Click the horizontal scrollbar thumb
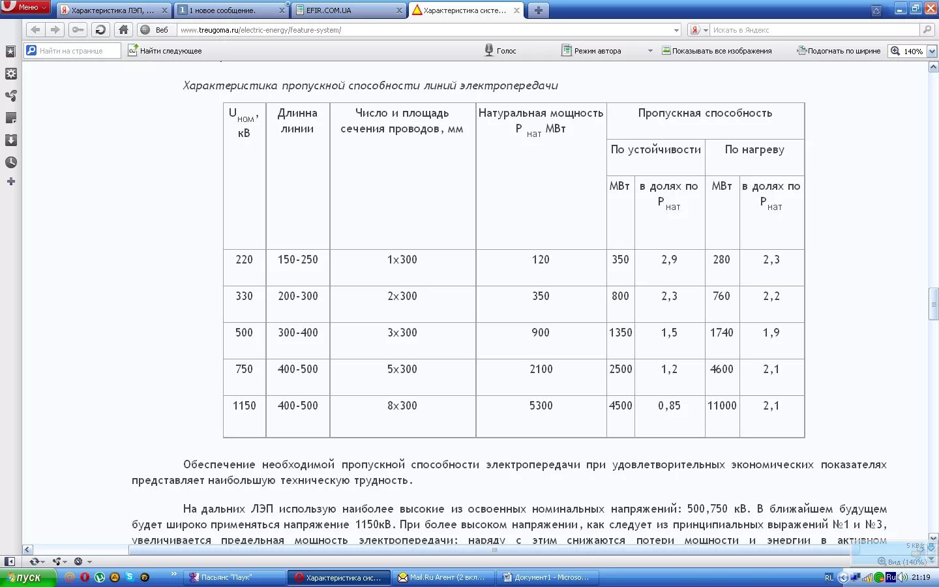 [494, 549]
